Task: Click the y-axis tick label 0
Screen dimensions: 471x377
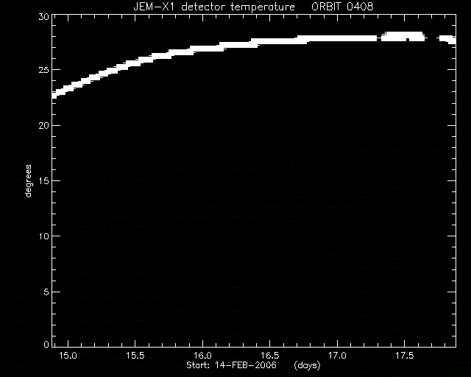Action: (46, 344)
